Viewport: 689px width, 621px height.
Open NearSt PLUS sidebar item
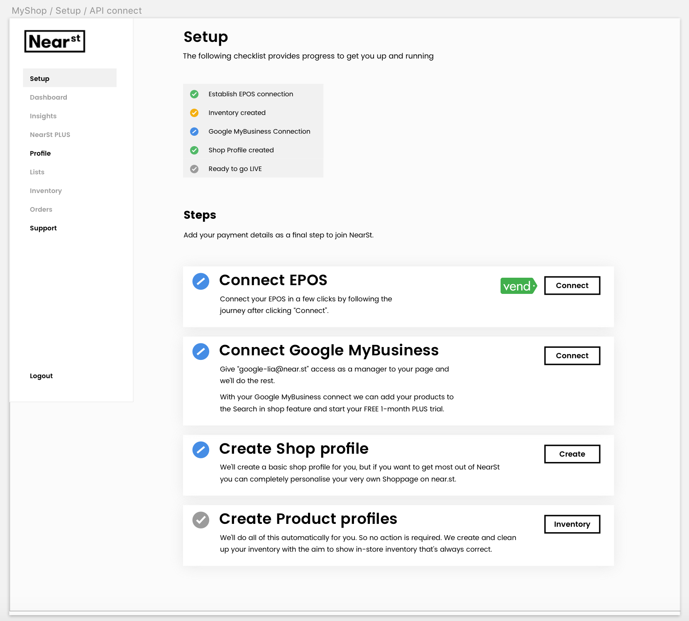50,135
